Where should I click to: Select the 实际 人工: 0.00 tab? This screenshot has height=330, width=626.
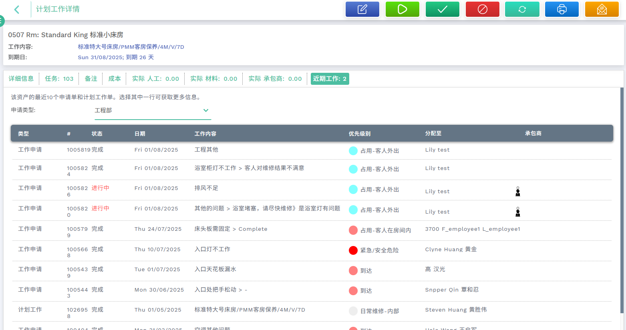[155, 79]
